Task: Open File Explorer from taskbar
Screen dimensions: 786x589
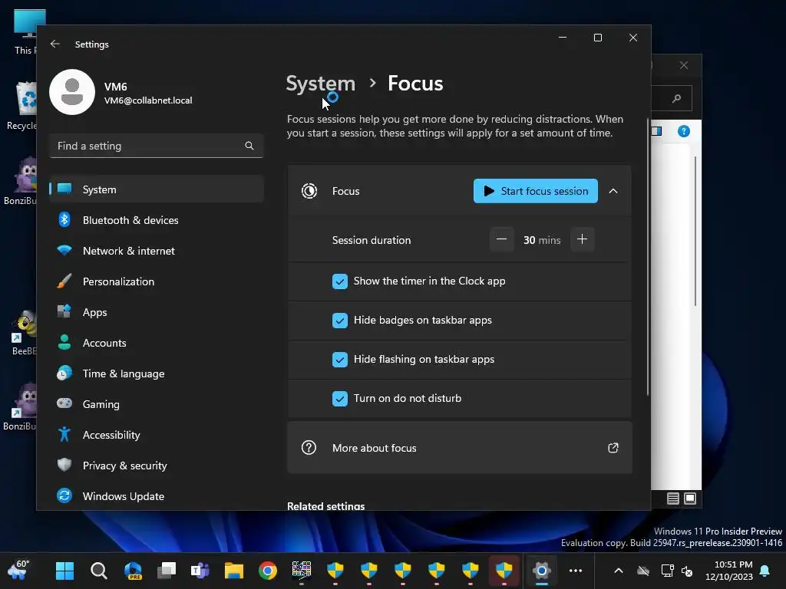Action: click(x=234, y=571)
